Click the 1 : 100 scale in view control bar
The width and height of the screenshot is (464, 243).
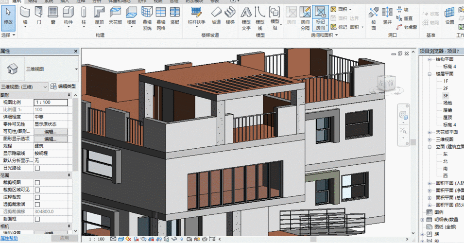pyautogui.click(x=97, y=239)
